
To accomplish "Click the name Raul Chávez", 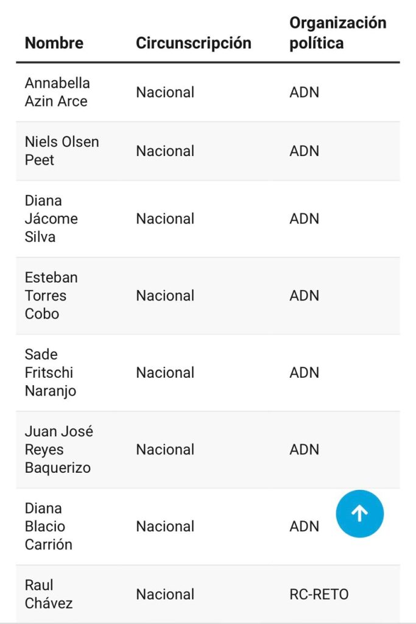I will 49,594.
